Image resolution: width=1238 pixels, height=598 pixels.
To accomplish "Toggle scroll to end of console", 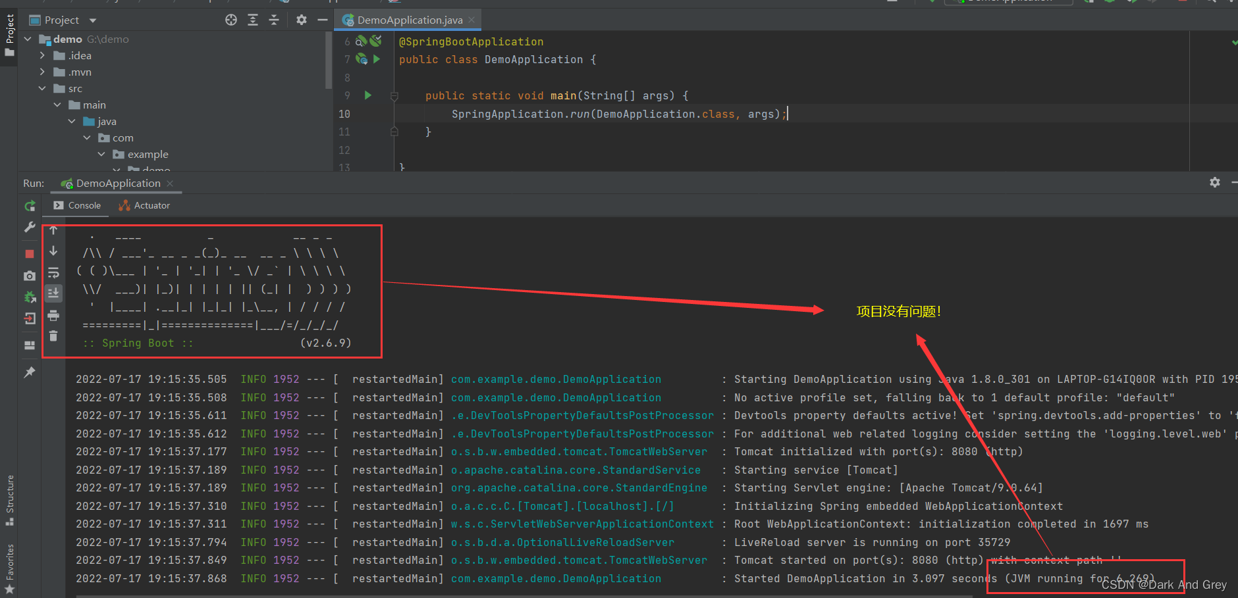I will click(x=53, y=293).
